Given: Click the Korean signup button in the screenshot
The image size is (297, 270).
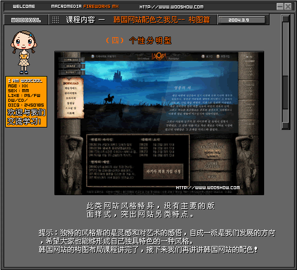Looking at the screenshot, I should click(163, 171).
